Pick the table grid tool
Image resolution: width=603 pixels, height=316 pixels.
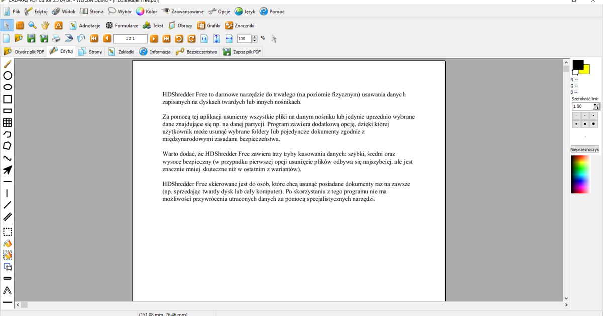(x=8, y=122)
